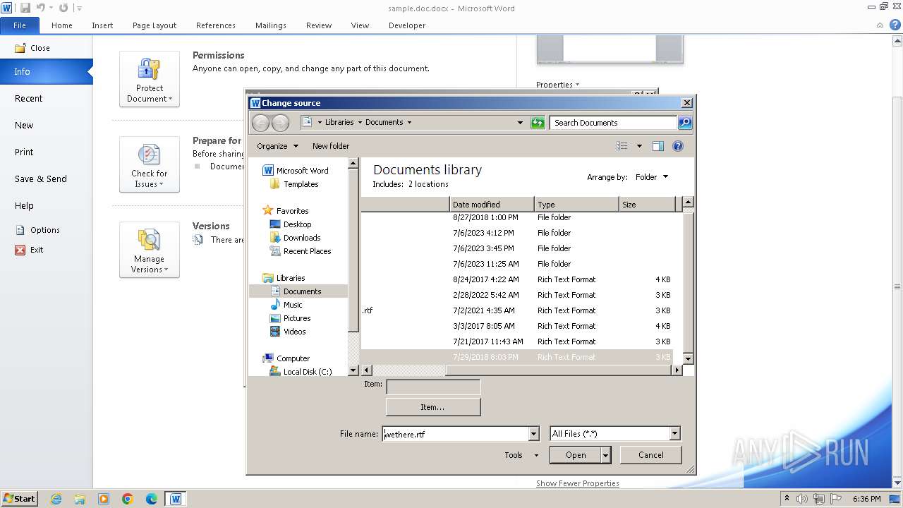Screen dimensions: 903x508
Task: Click the file list scroll down arrow
Action: point(689,359)
